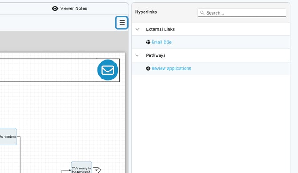298x173 pixels.
Task: Click the globe icon beside Email D2e
Action: pyautogui.click(x=148, y=42)
